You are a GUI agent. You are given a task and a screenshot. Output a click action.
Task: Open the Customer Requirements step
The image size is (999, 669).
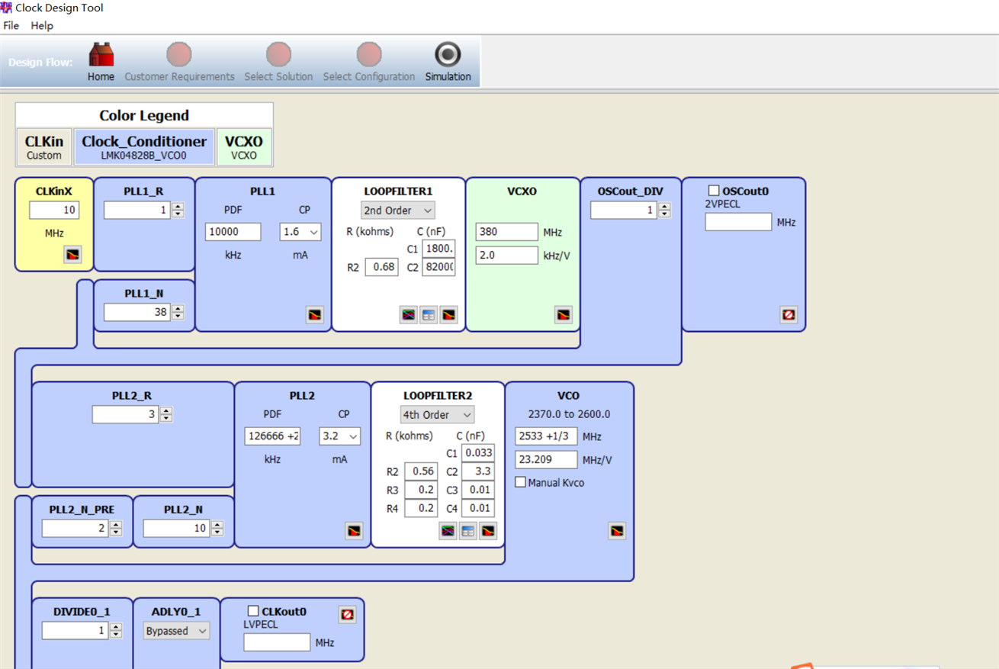179,62
